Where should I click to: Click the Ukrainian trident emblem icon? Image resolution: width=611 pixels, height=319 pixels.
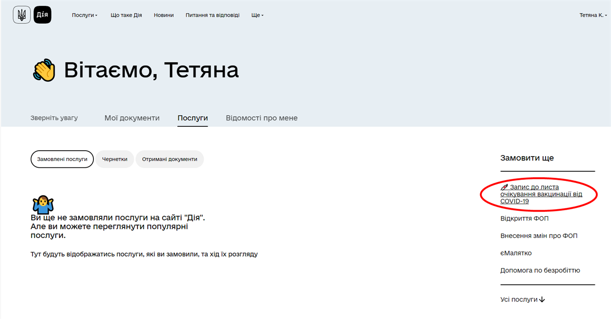(22, 15)
